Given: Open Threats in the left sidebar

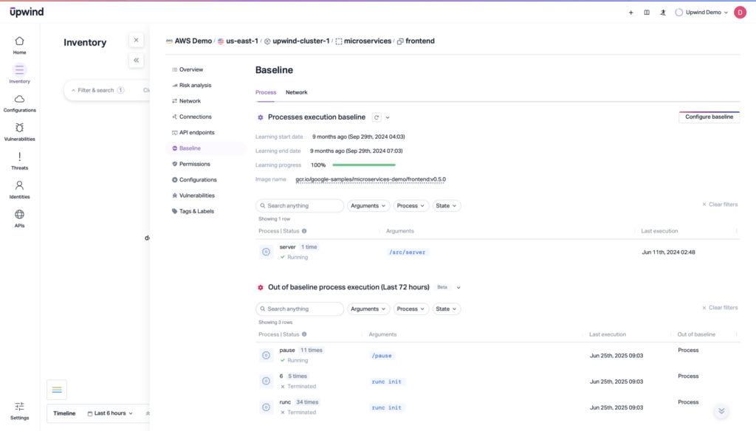Looking at the screenshot, I should coord(19,161).
